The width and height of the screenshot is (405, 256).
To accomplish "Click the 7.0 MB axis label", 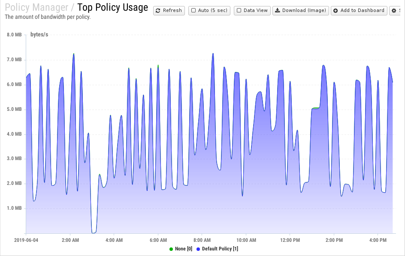I will tap(14, 60).
